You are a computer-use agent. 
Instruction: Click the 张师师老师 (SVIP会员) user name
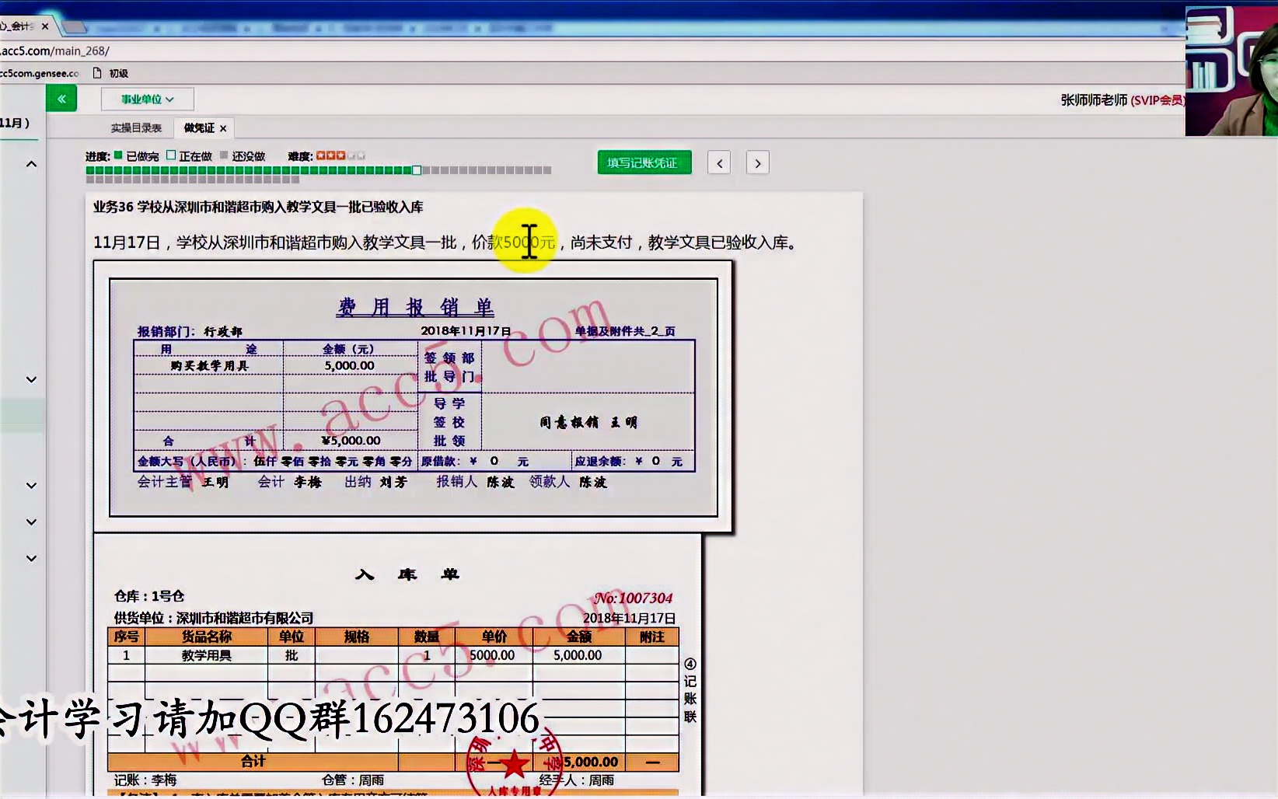point(1122,100)
